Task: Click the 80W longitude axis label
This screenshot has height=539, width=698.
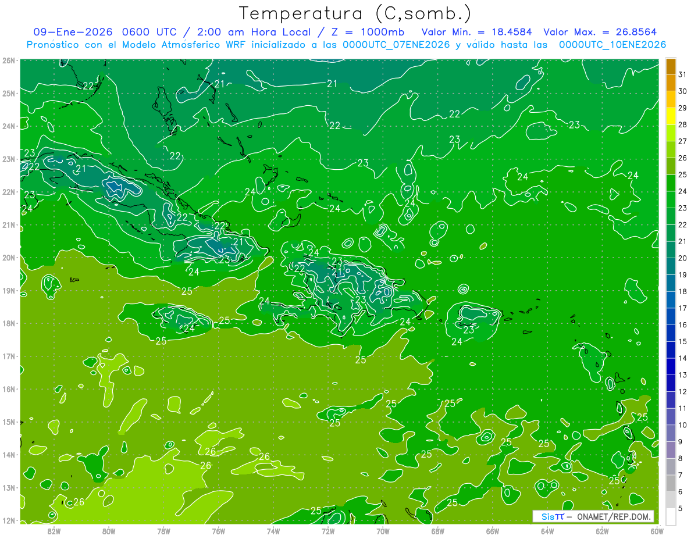Action: pyautogui.click(x=109, y=531)
